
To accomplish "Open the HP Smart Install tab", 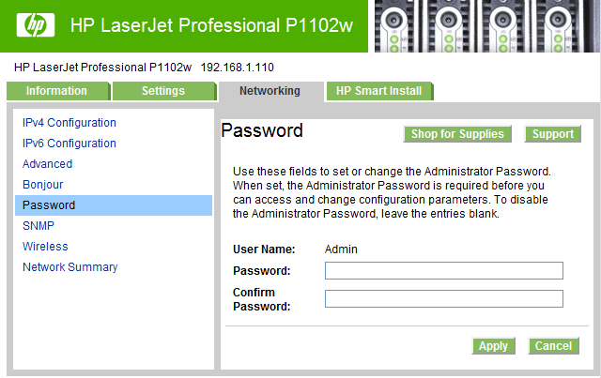I will pyautogui.click(x=379, y=91).
